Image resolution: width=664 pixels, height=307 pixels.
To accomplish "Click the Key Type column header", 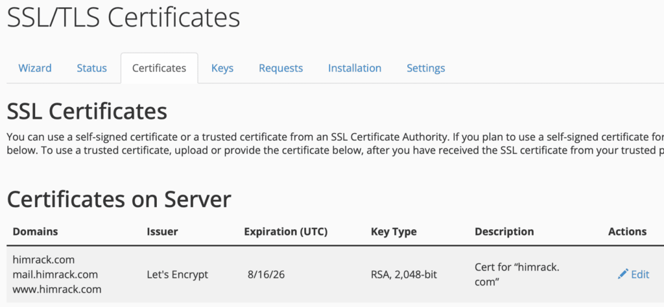I will (394, 232).
